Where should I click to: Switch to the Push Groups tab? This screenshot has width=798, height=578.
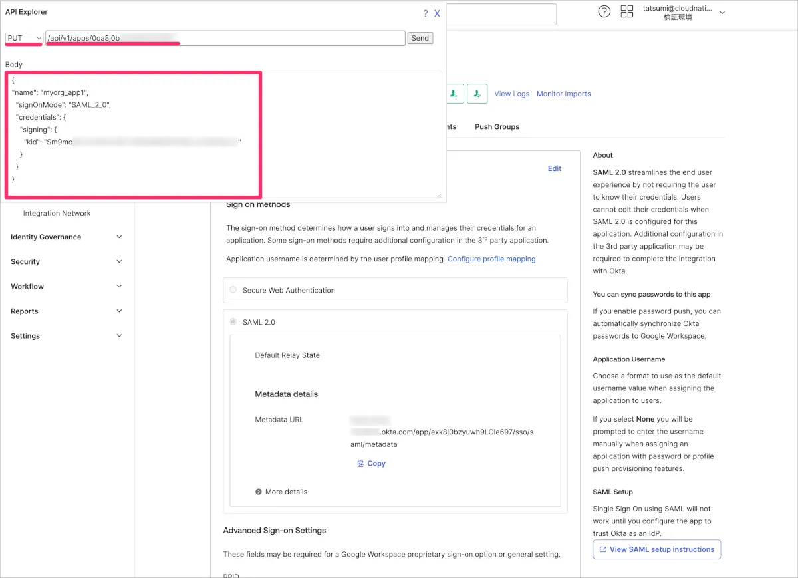[497, 126]
